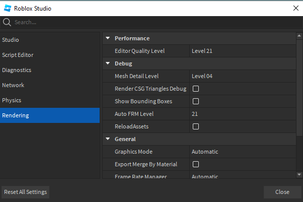Click the scrollbar up arrow
This screenshot has width=303, height=202.
[299, 36]
